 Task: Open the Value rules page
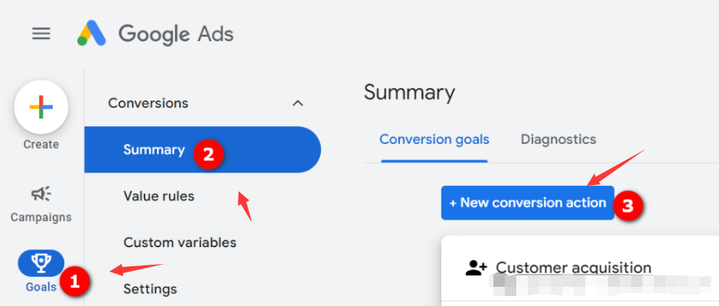tap(158, 197)
